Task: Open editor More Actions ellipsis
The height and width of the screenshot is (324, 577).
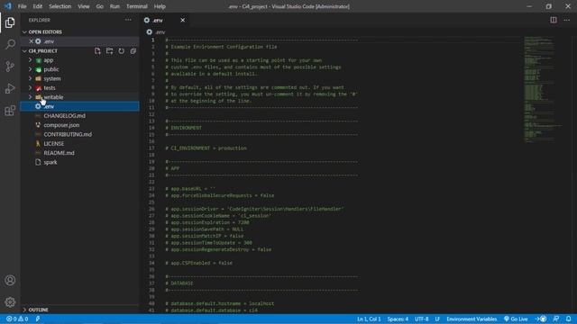Action: pos(567,20)
